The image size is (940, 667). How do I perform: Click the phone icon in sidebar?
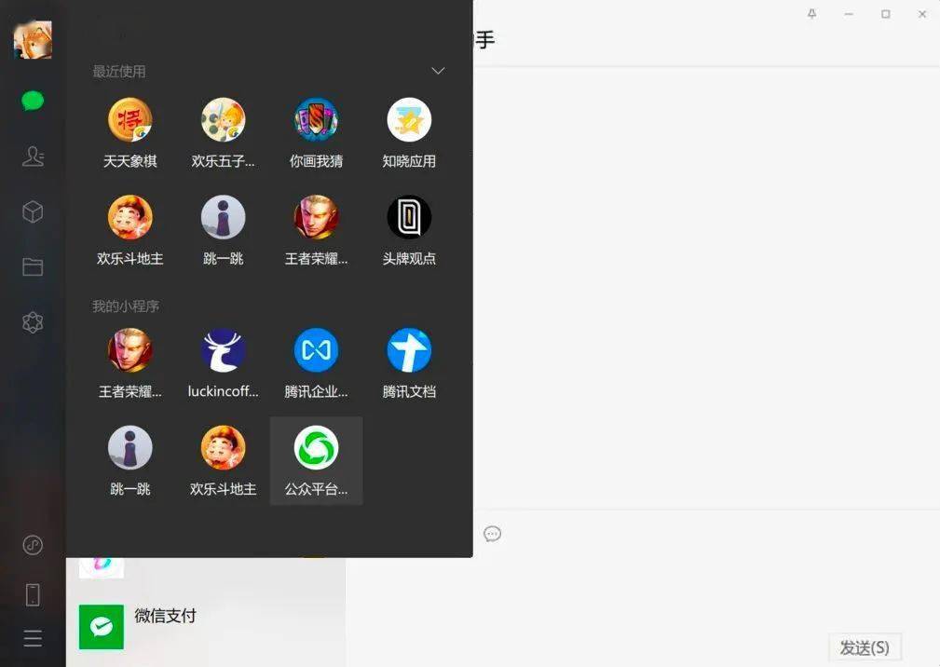33,594
